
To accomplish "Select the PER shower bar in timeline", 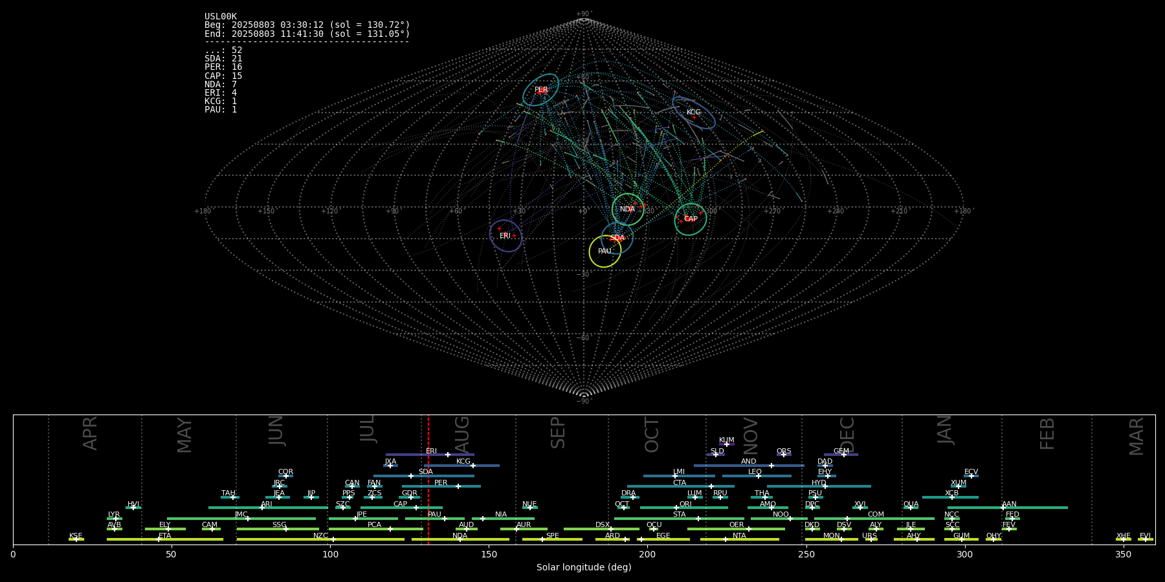I will pos(441,486).
